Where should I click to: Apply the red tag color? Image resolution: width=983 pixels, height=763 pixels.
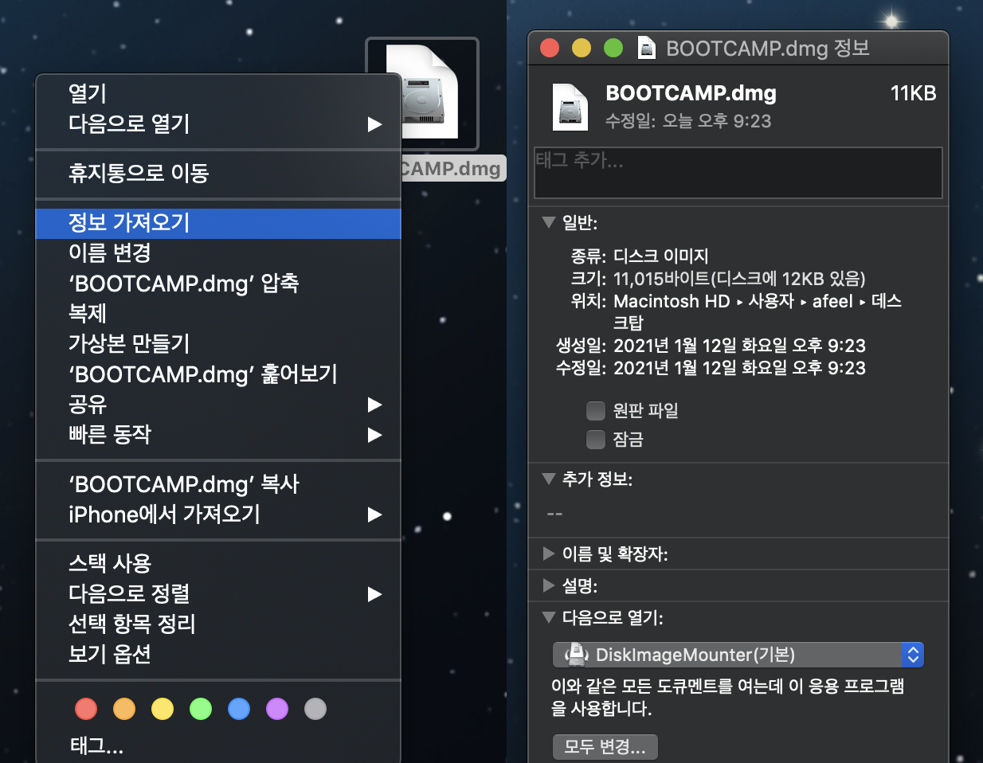[x=86, y=709]
